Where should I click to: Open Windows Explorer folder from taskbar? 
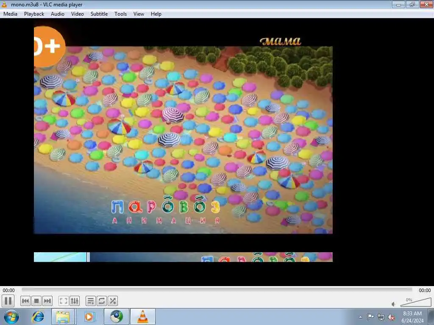(x=63, y=317)
